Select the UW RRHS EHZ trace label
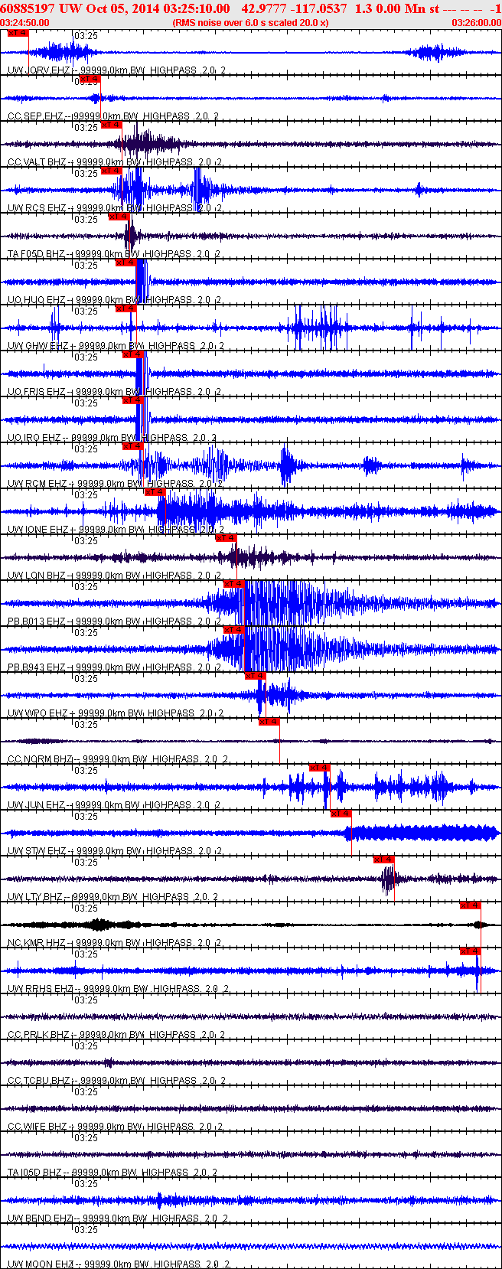Screen dimensions: 502x1269 click(117, 989)
